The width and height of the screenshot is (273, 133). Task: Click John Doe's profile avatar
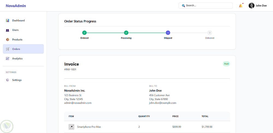pyautogui.click(x=251, y=5)
